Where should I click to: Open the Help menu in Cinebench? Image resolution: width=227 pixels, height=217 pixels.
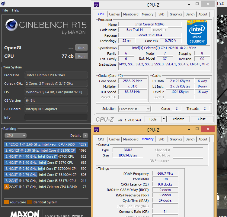point(16,10)
